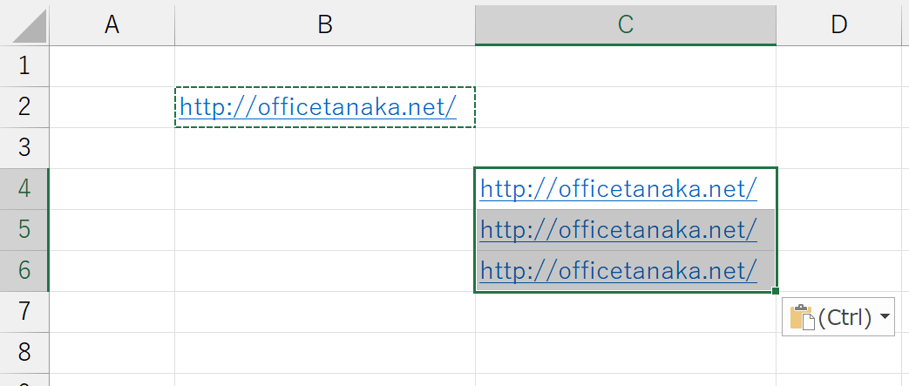Select row 3 header

click(24, 148)
